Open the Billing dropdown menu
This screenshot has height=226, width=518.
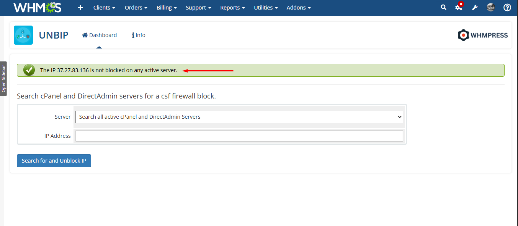pos(167,8)
